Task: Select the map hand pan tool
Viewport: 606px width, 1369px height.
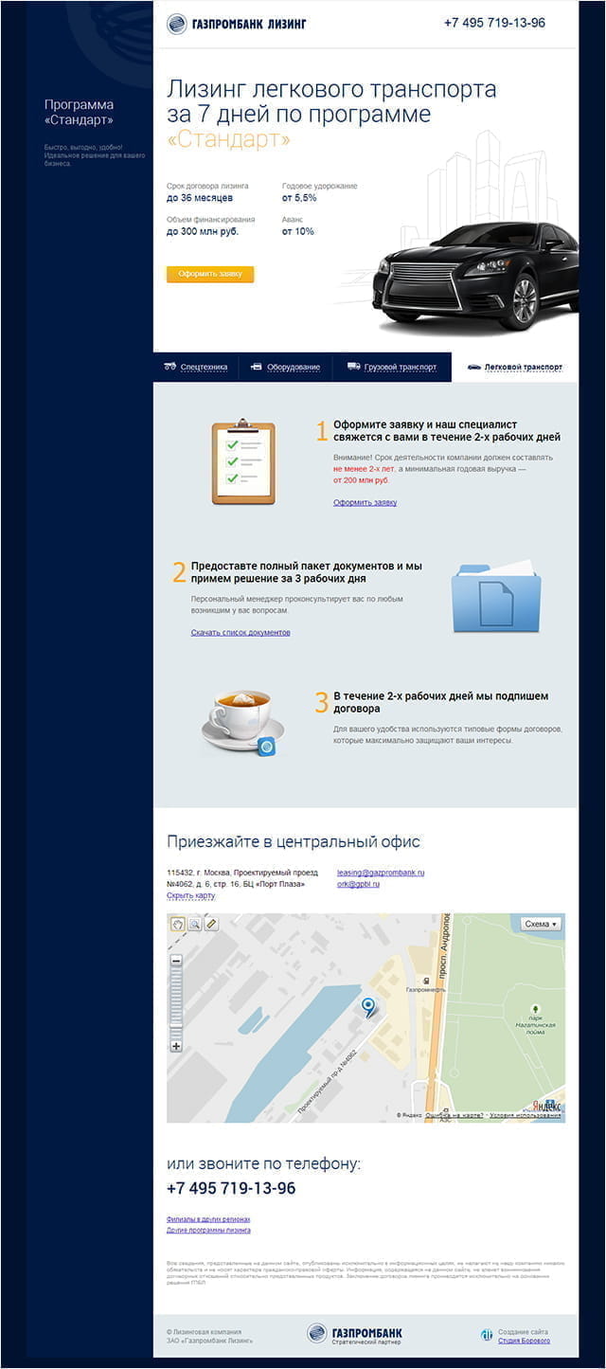Action: [x=177, y=923]
